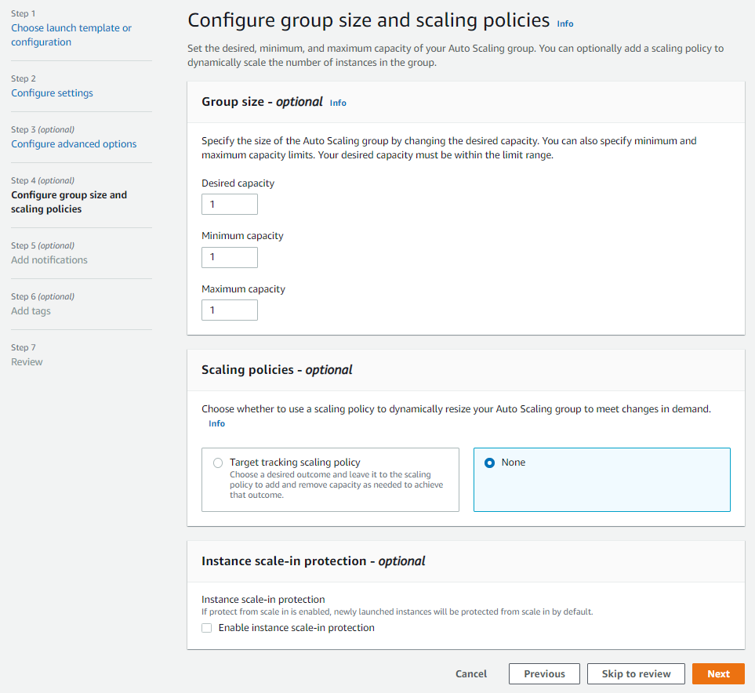755x693 pixels.
Task: Enable instance scale-in protection checkbox
Action: point(206,628)
